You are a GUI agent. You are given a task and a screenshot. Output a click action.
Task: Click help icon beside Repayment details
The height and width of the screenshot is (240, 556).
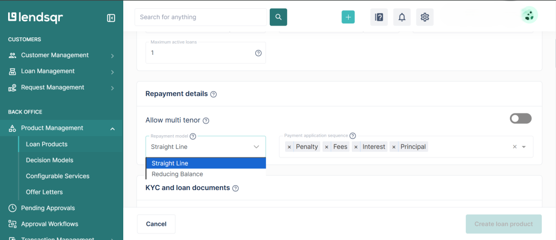213,94
